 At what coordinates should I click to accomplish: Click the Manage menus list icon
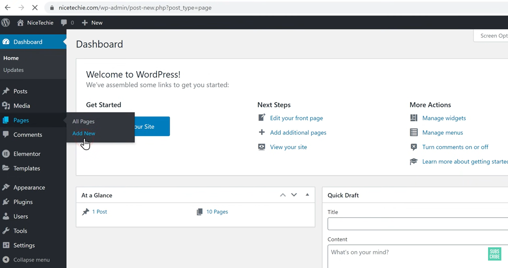pyautogui.click(x=414, y=132)
